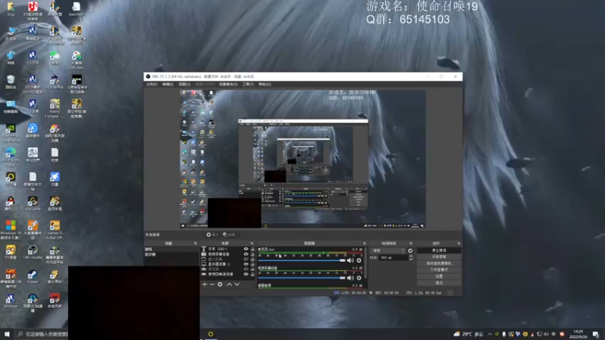Pop out the Controls dock panel icon

tap(459, 243)
